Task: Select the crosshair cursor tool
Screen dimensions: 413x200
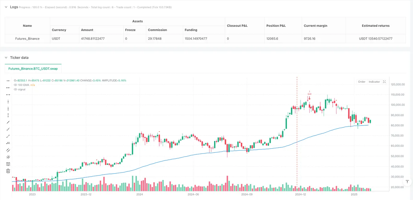Action: point(8,81)
